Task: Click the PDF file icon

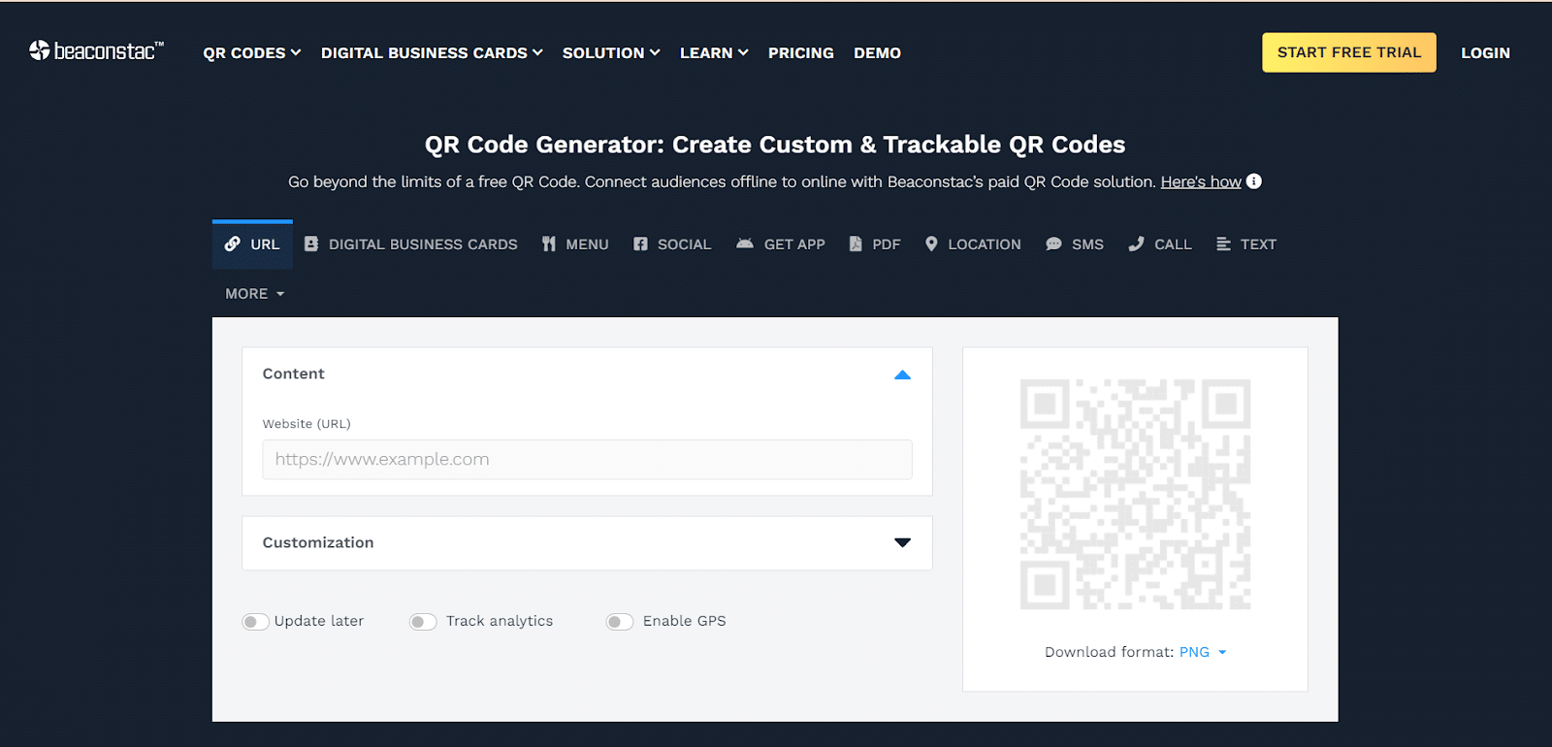Action: click(856, 244)
